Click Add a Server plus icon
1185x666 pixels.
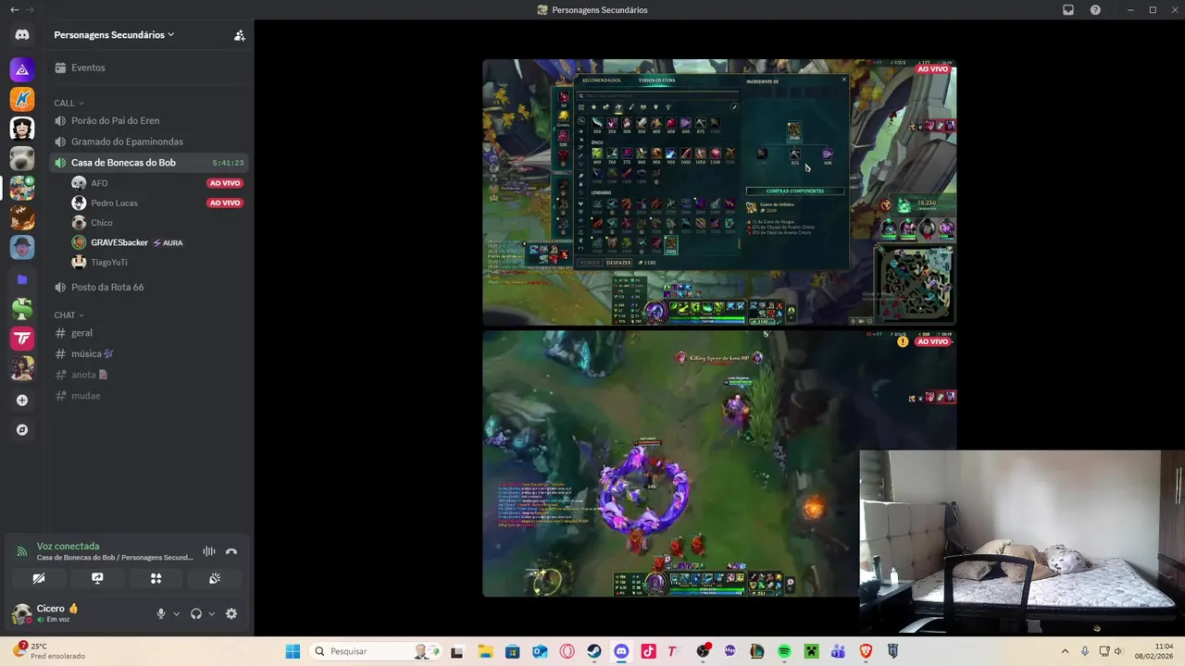coord(22,401)
